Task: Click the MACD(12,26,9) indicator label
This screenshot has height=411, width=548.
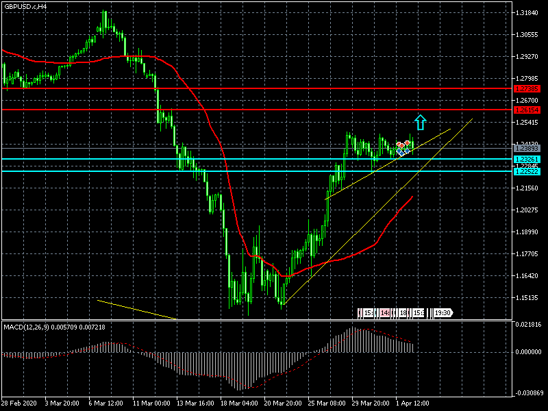Action: coord(55,327)
